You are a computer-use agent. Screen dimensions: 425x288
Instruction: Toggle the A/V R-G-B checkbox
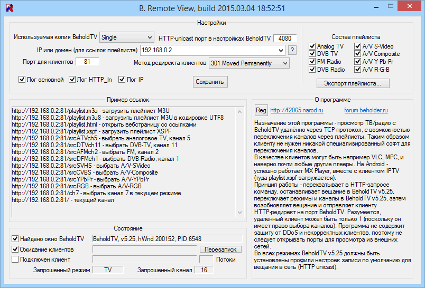pyautogui.click(x=358, y=69)
